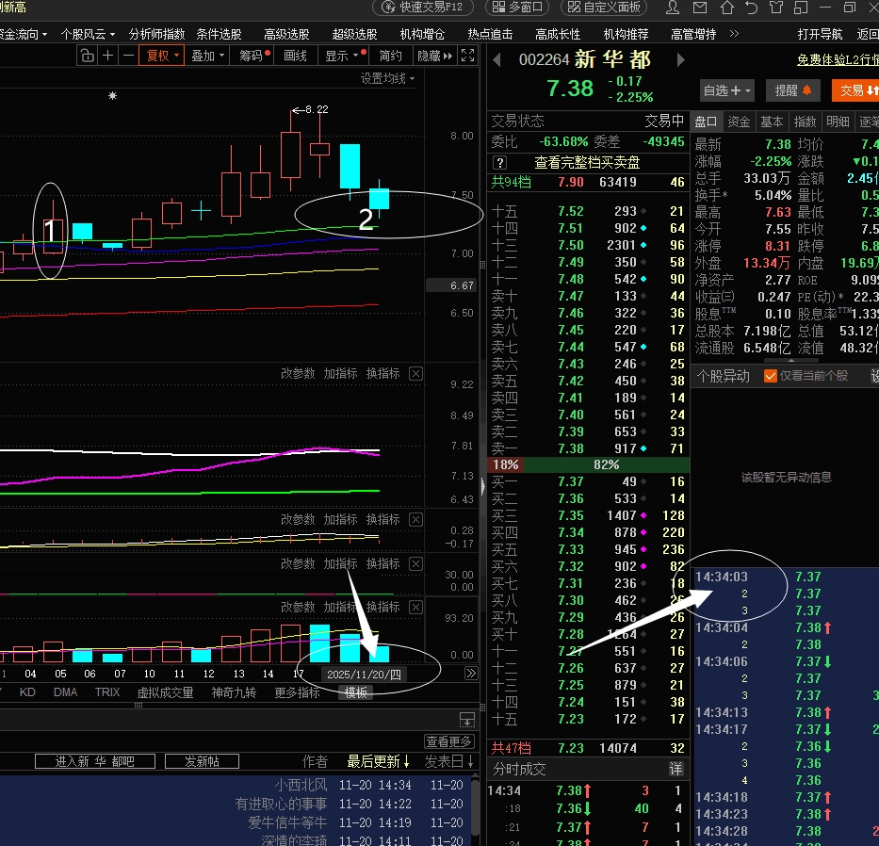The image size is (879, 846).
Task: Expand 资金流向 menu dropdown
Action: click(x=23, y=34)
